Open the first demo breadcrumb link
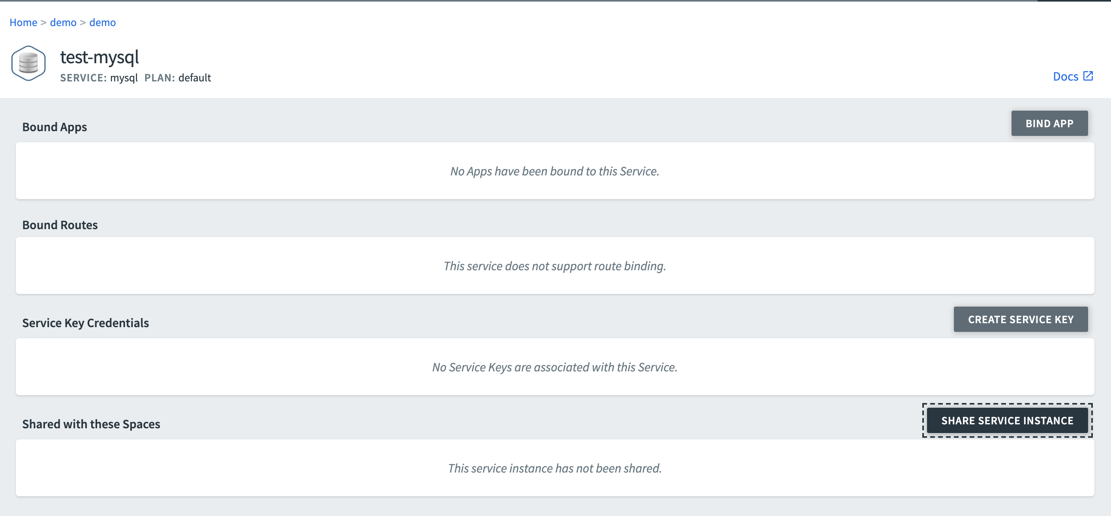The width and height of the screenshot is (1111, 516). 63,23
